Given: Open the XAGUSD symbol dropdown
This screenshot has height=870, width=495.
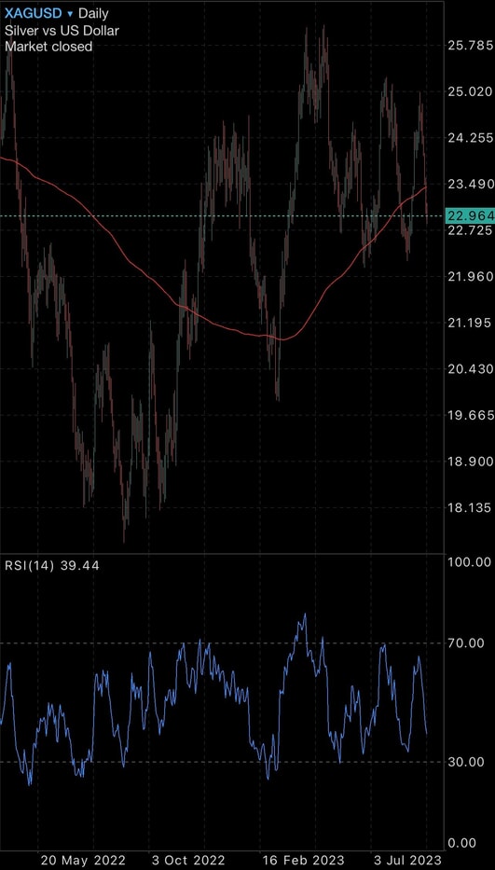Looking at the screenshot, I should pyautogui.click(x=34, y=13).
